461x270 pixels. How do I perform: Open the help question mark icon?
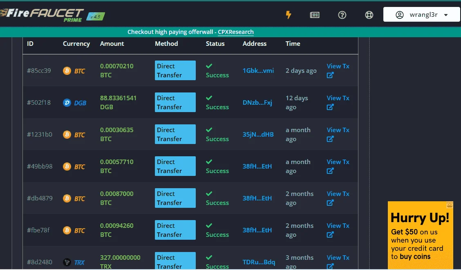342,15
